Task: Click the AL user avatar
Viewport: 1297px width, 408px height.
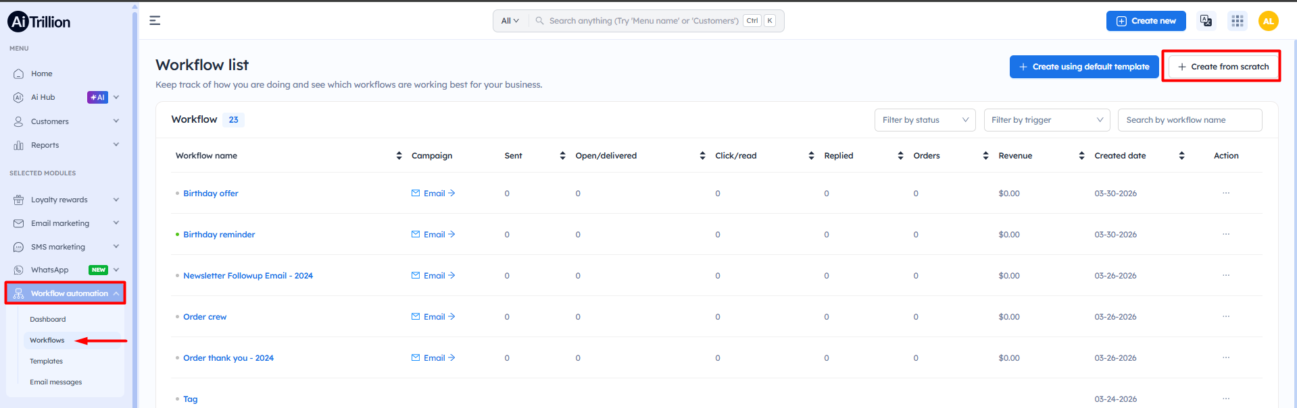Action: (1268, 21)
